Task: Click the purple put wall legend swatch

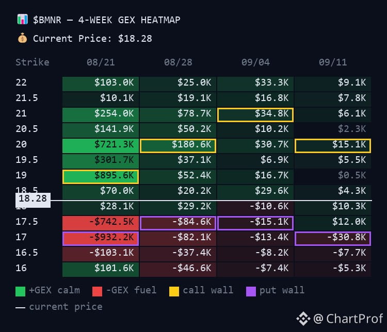Action: (251, 291)
